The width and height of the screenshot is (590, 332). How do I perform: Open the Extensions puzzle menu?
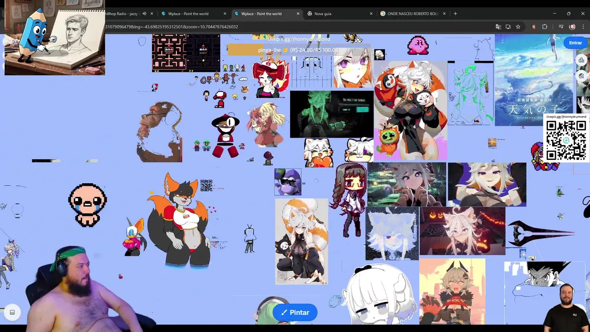(544, 27)
